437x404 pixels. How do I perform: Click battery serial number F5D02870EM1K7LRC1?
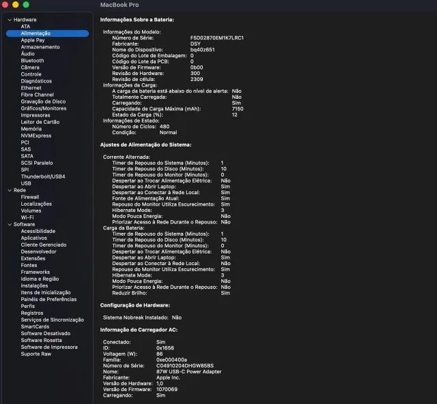(217, 38)
